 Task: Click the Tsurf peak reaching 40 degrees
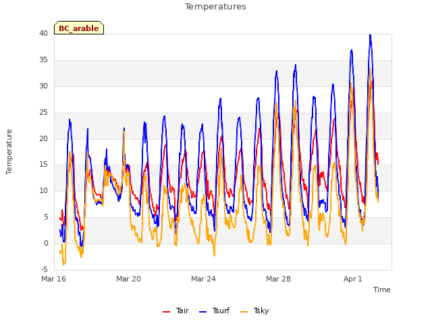(x=371, y=35)
